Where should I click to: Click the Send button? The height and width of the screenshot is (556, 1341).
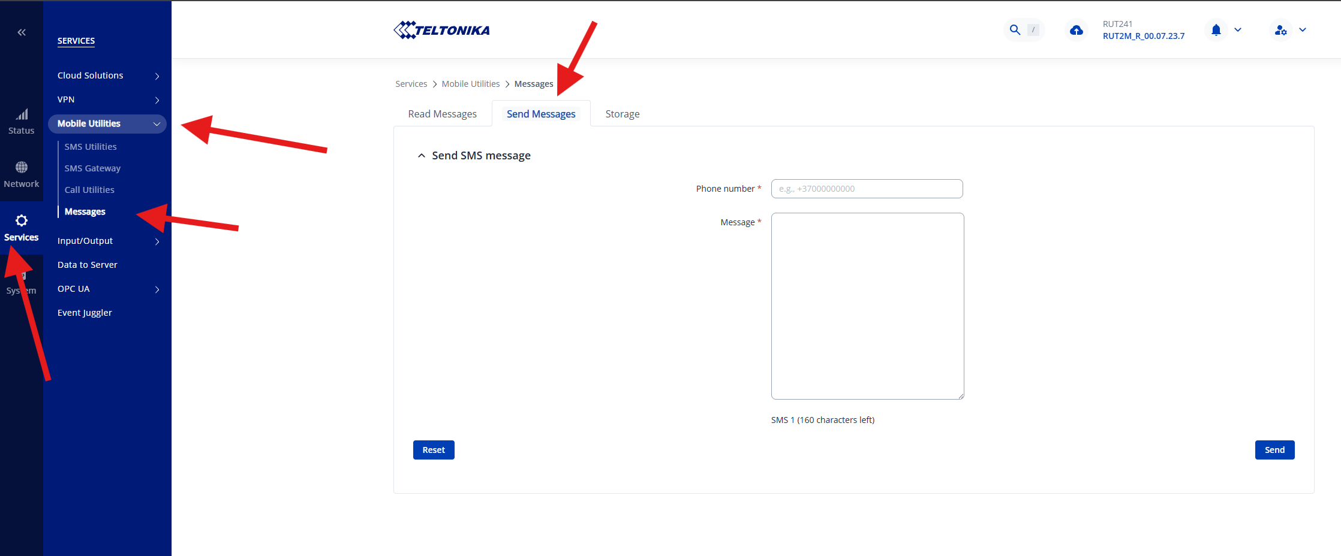(x=1275, y=450)
